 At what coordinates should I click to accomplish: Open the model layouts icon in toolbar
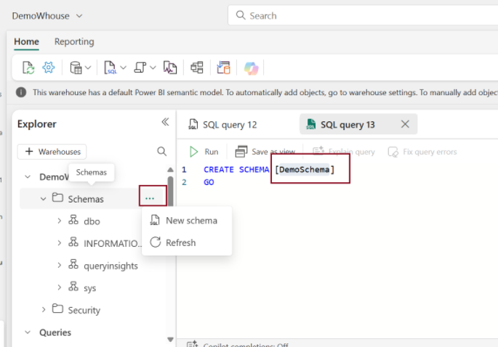(x=196, y=68)
